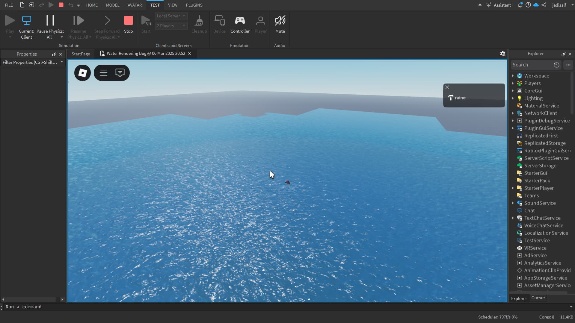
Task: Switch to the Output tab
Action: click(x=537, y=298)
